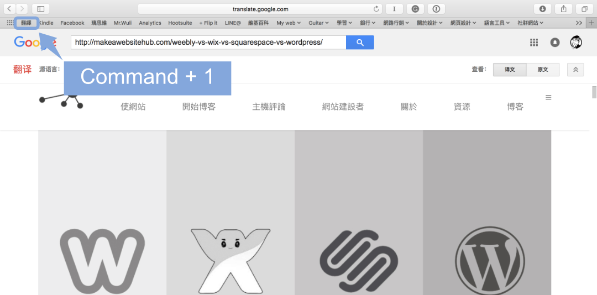The height and width of the screenshot is (295, 597).
Task: Expand the 社群網站 bookmarks folder
Action: (530, 23)
